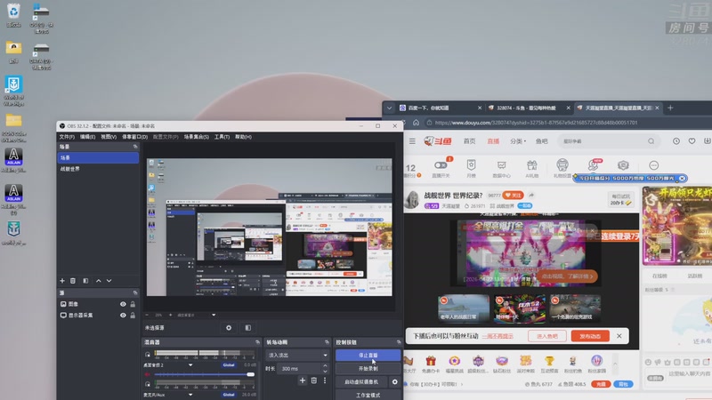This screenshot has width=712, height=400.
Task: Zoom out the OBS preview
Action: point(147,315)
